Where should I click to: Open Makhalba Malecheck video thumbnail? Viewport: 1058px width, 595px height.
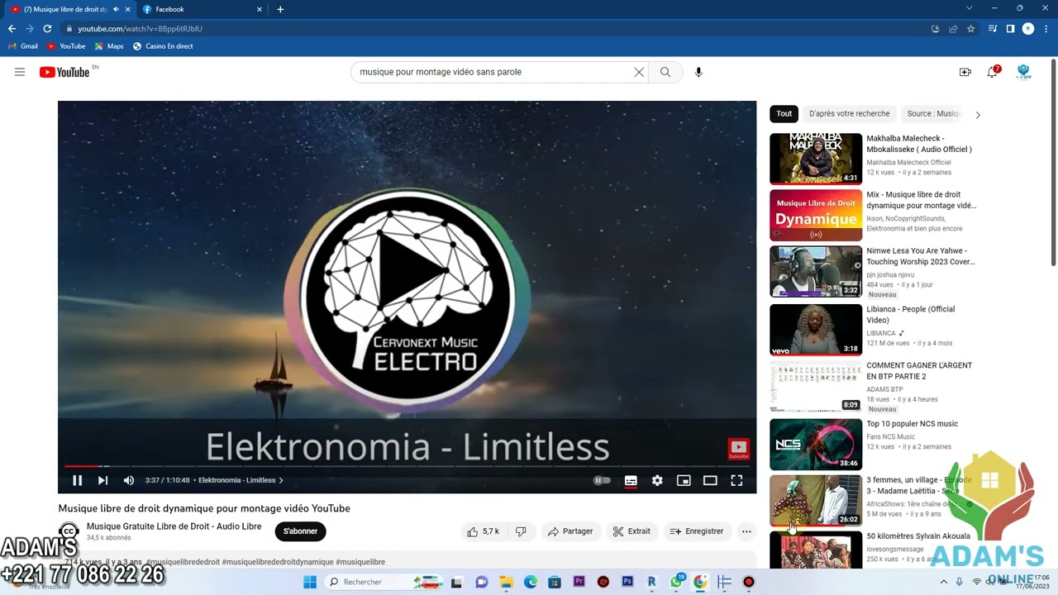(x=816, y=159)
